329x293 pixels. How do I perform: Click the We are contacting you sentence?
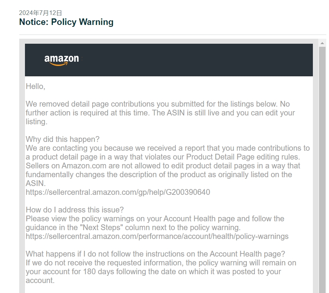pos(168,152)
